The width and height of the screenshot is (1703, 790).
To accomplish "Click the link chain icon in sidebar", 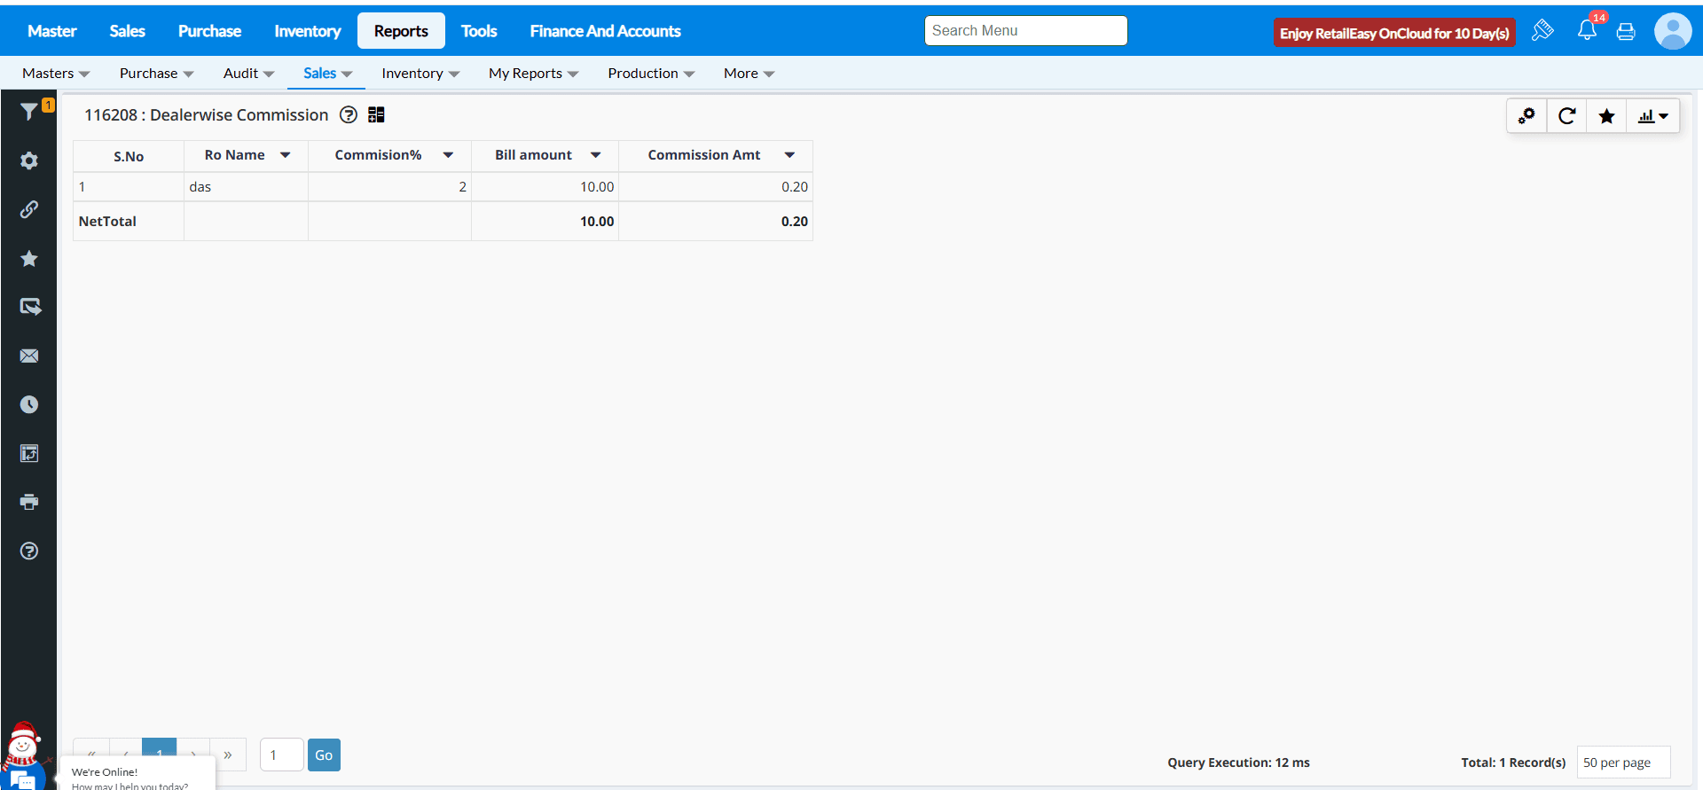I will point(29,209).
